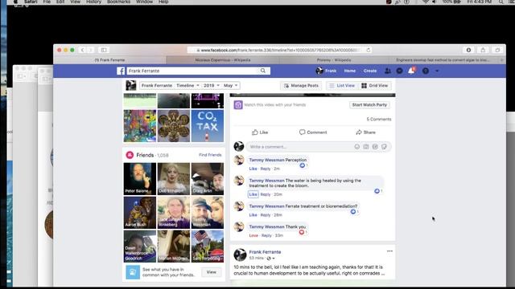Switch to Grid View
515x289 pixels.
pos(375,86)
